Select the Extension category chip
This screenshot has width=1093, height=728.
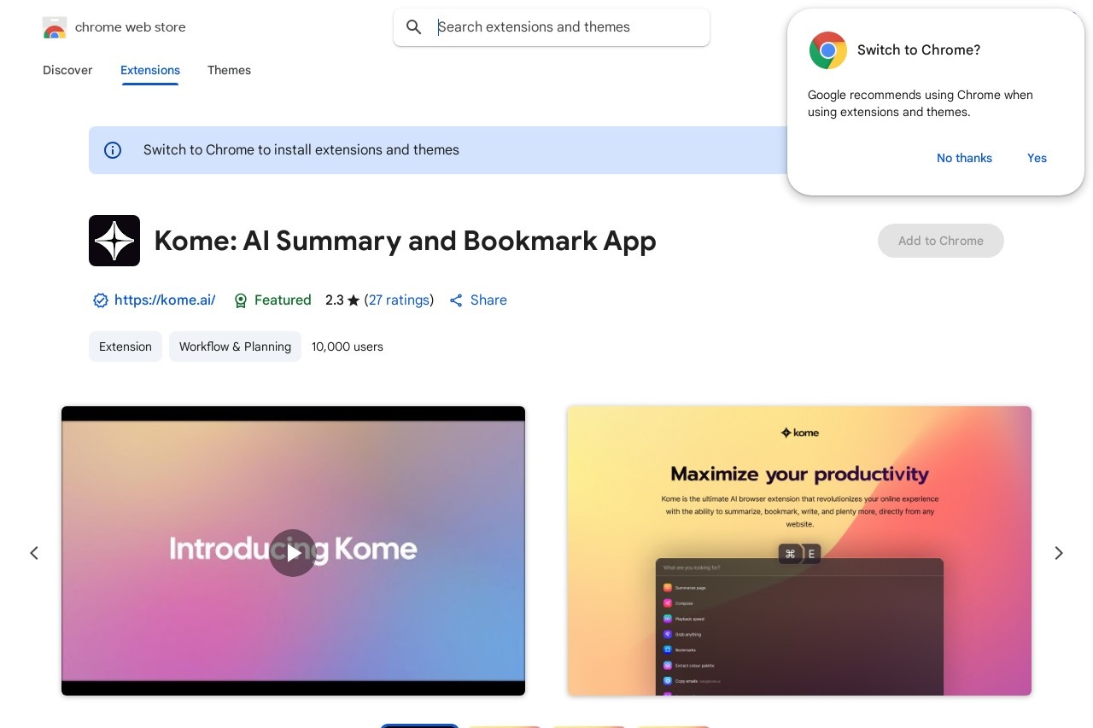126,347
